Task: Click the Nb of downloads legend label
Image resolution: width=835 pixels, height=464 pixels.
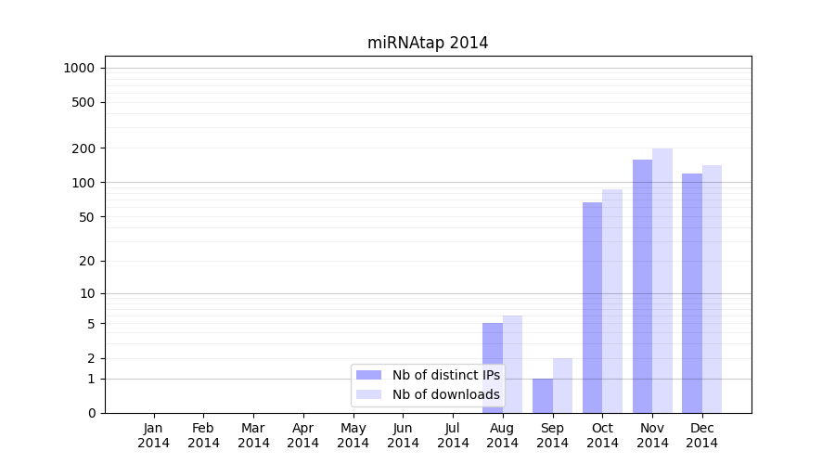Action: point(445,394)
